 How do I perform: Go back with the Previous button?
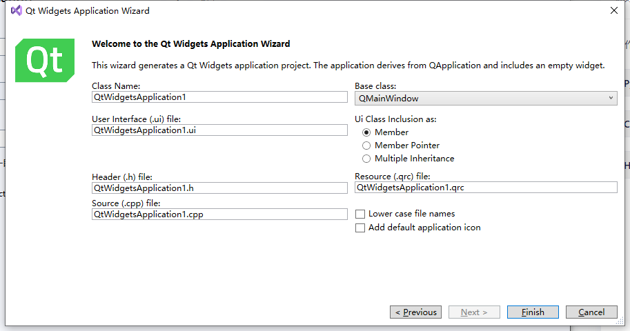click(415, 312)
